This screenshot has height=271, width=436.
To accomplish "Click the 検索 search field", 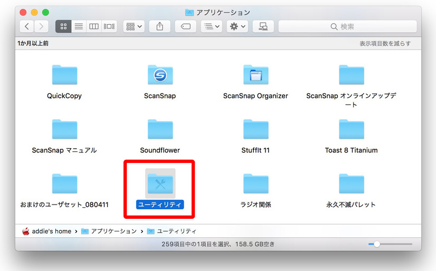I will click(x=347, y=26).
